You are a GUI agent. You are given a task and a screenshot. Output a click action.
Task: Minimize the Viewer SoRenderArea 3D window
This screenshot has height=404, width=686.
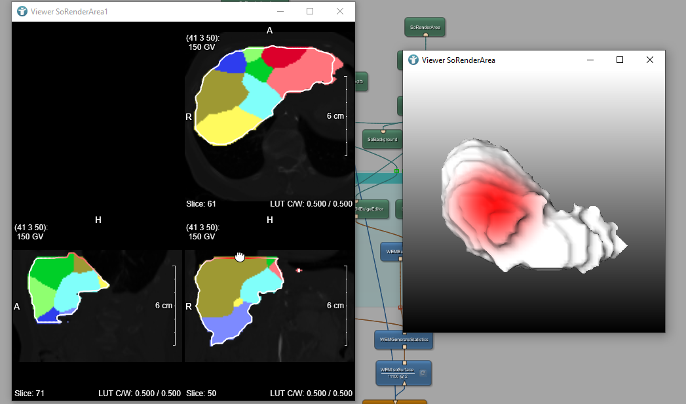tap(590, 60)
